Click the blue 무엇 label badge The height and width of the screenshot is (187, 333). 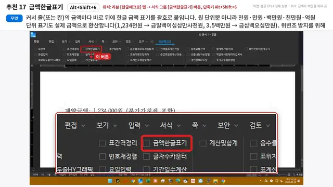point(14,18)
